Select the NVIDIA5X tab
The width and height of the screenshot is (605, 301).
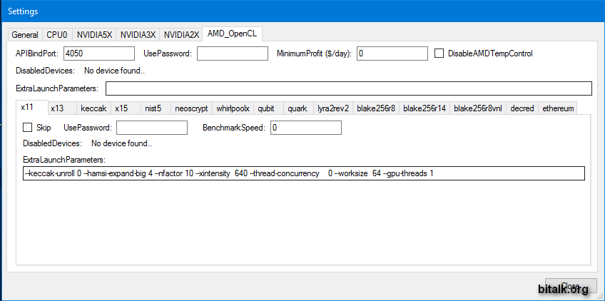93,34
